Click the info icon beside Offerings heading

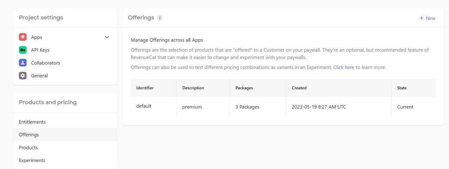(160, 18)
